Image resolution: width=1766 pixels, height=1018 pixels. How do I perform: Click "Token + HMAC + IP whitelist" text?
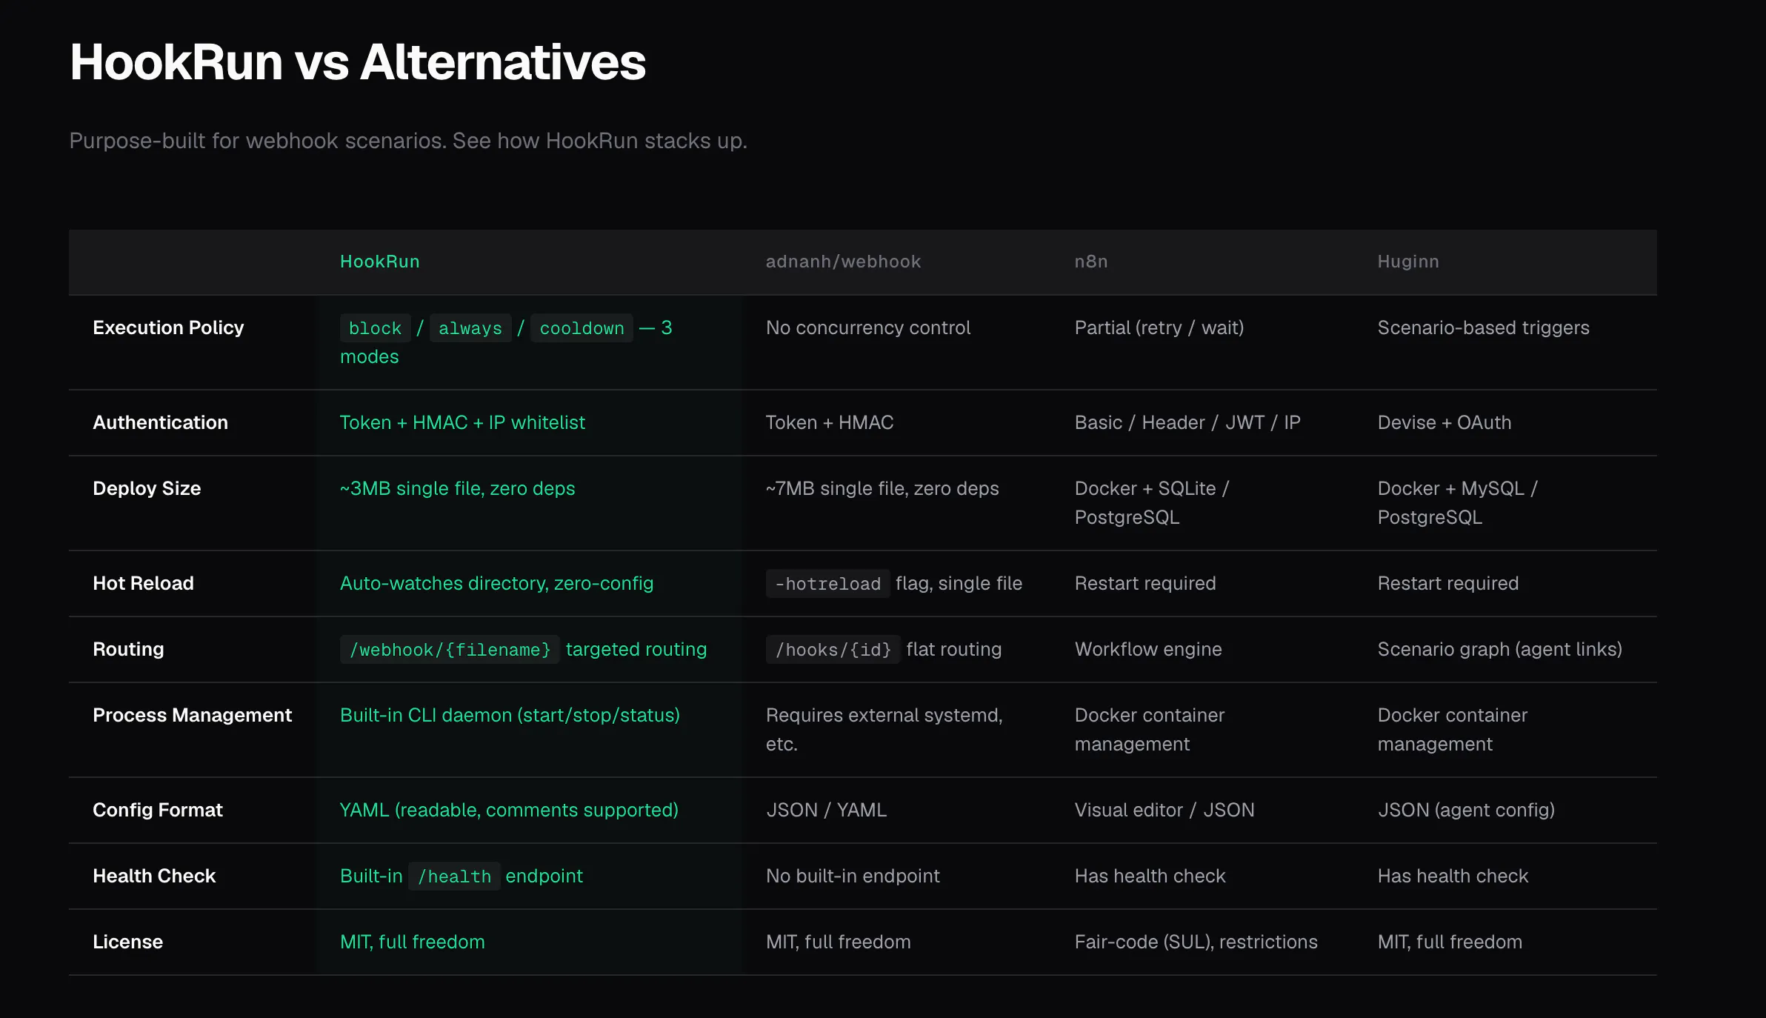click(x=463, y=422)
